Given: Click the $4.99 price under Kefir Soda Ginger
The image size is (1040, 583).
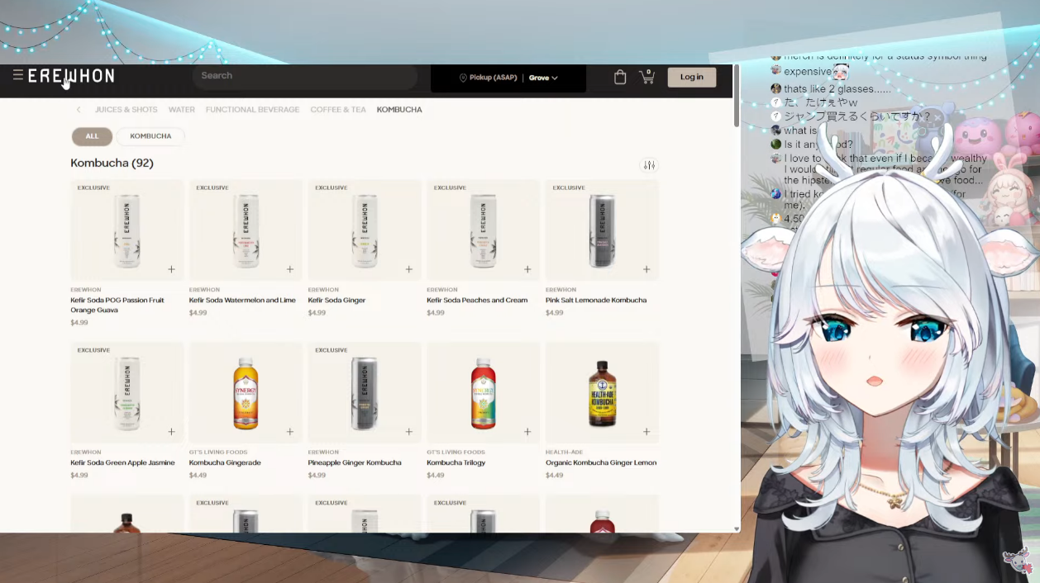Looking at the screenshot, I should click(317, 313).
